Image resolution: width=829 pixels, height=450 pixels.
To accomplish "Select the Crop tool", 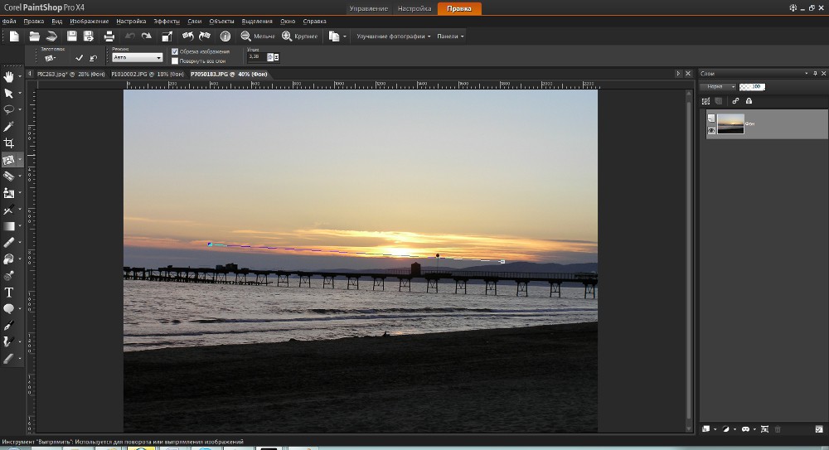I will [9, 143].
